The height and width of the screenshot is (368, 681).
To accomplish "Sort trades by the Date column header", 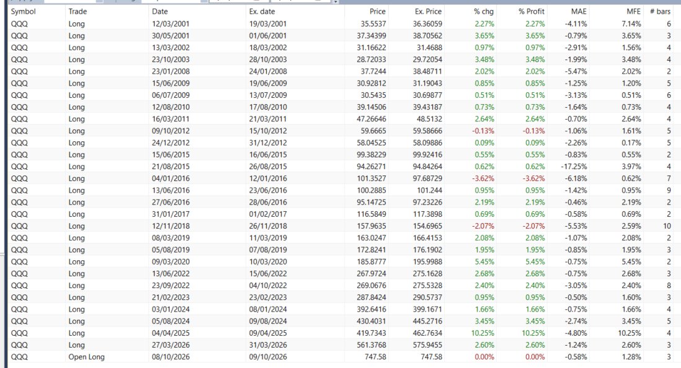I will click(x=160, y=12).
